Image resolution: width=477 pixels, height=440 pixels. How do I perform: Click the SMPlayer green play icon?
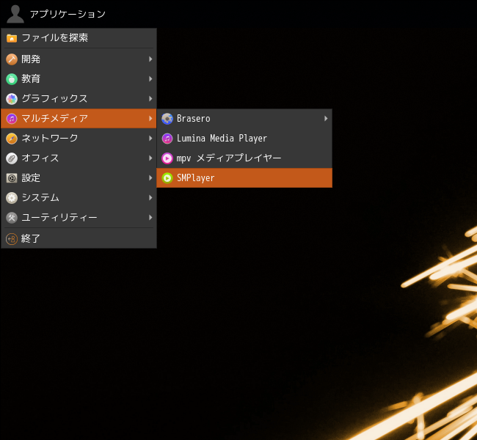click(167, 178)
